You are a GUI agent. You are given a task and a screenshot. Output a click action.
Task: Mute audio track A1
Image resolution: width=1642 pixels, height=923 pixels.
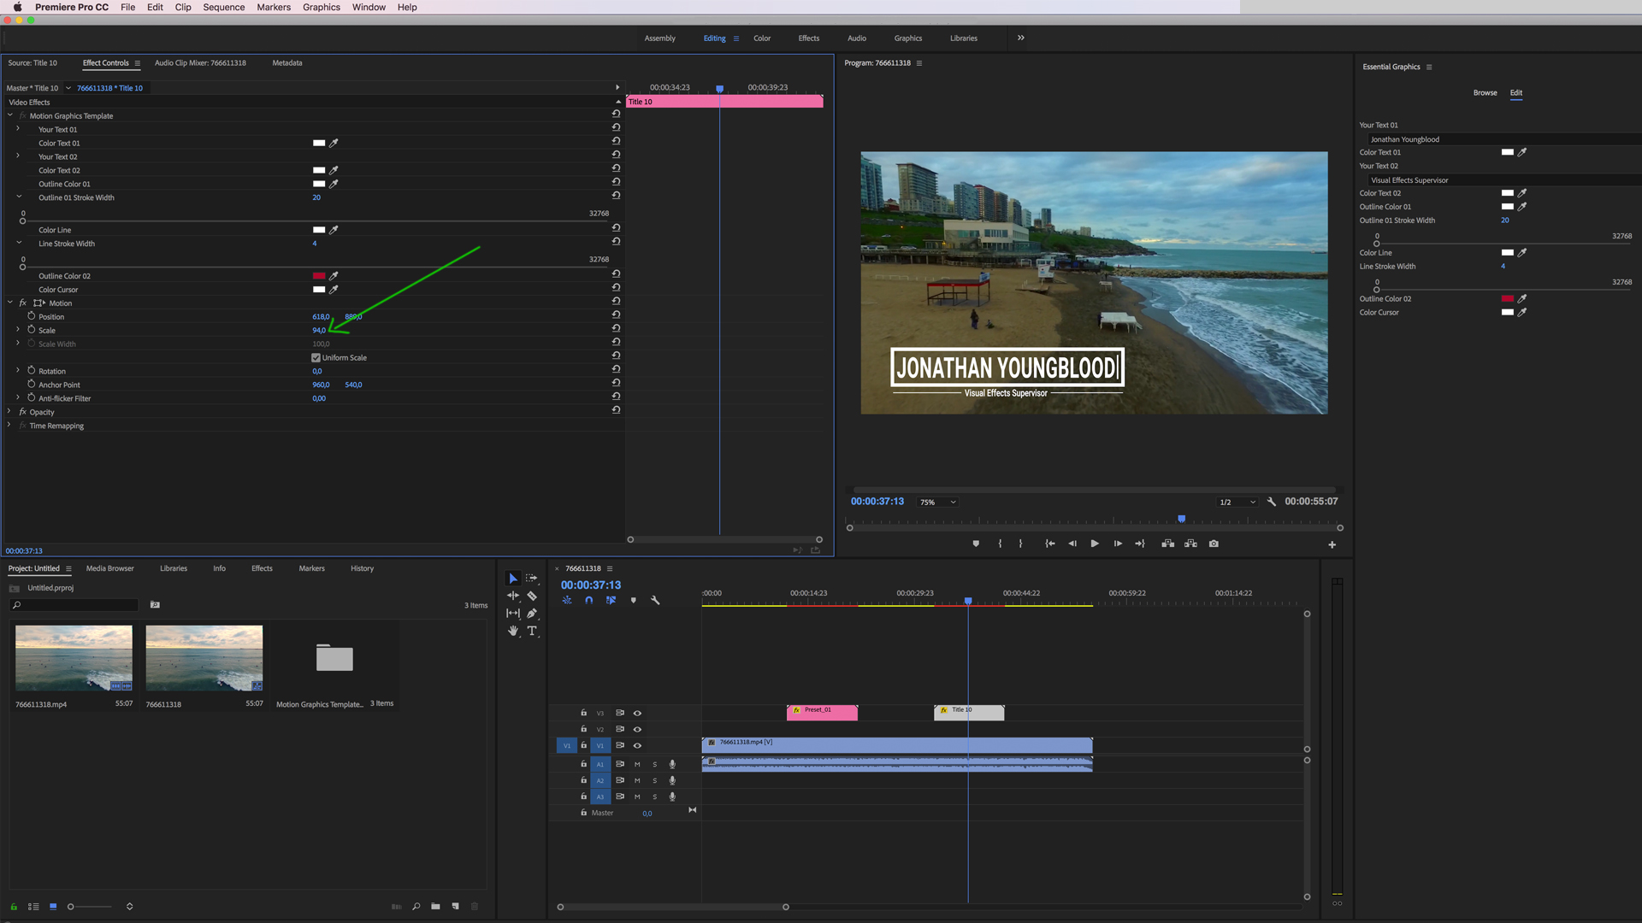637,764
